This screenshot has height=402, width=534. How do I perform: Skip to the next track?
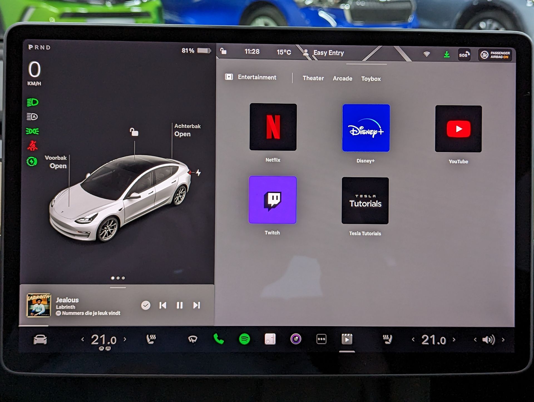197,305
